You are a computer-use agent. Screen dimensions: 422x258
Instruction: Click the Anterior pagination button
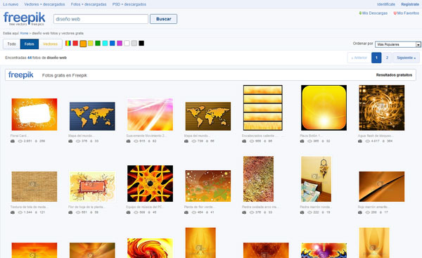click(x=359, y=58)
